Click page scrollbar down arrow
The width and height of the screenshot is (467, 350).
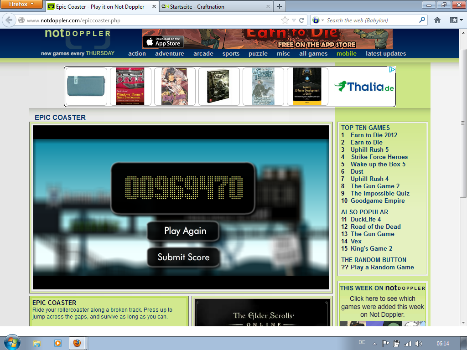pyautogui.click(x=463, y=323)
